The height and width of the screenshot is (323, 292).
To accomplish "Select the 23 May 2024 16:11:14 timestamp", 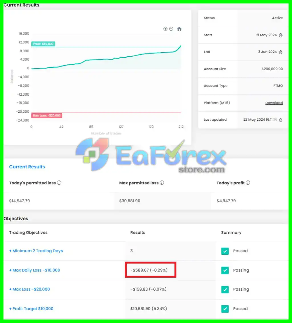I will click(260, 120).
